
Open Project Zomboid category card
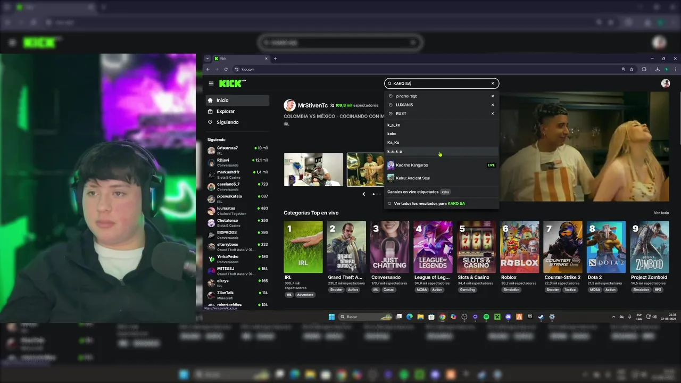tap(650, 247)
